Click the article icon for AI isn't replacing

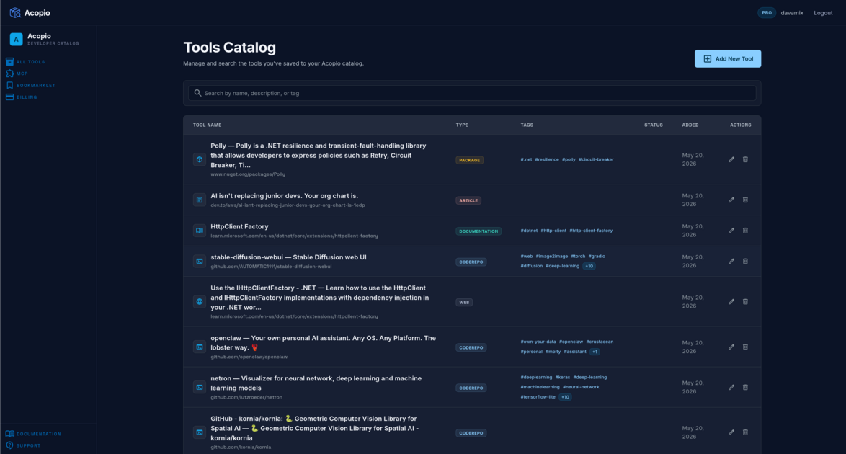click(x=200, y=200)
